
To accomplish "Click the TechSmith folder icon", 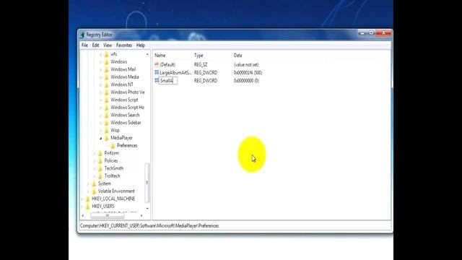I will tap(100, 168).
